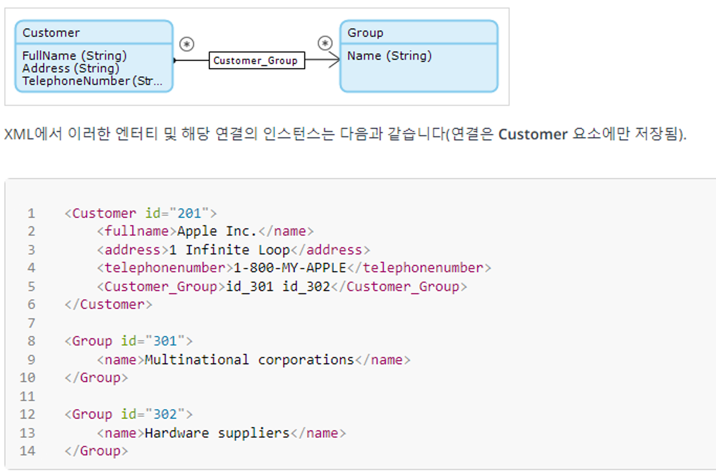This screenshot has width=716, height=476.
Task: Click the Customer id="201" opening tag
Action: [140, 213]
